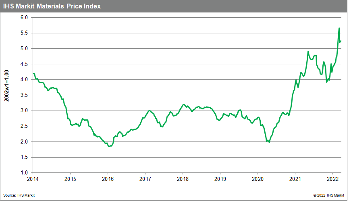
Task: Click the 1.0 value on the y-axis
Action: coord(24,172)
